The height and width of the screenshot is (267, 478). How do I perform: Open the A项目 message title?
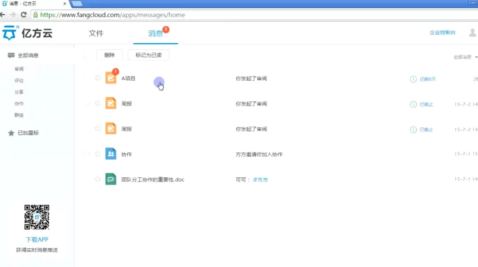[x=129, y=78]
